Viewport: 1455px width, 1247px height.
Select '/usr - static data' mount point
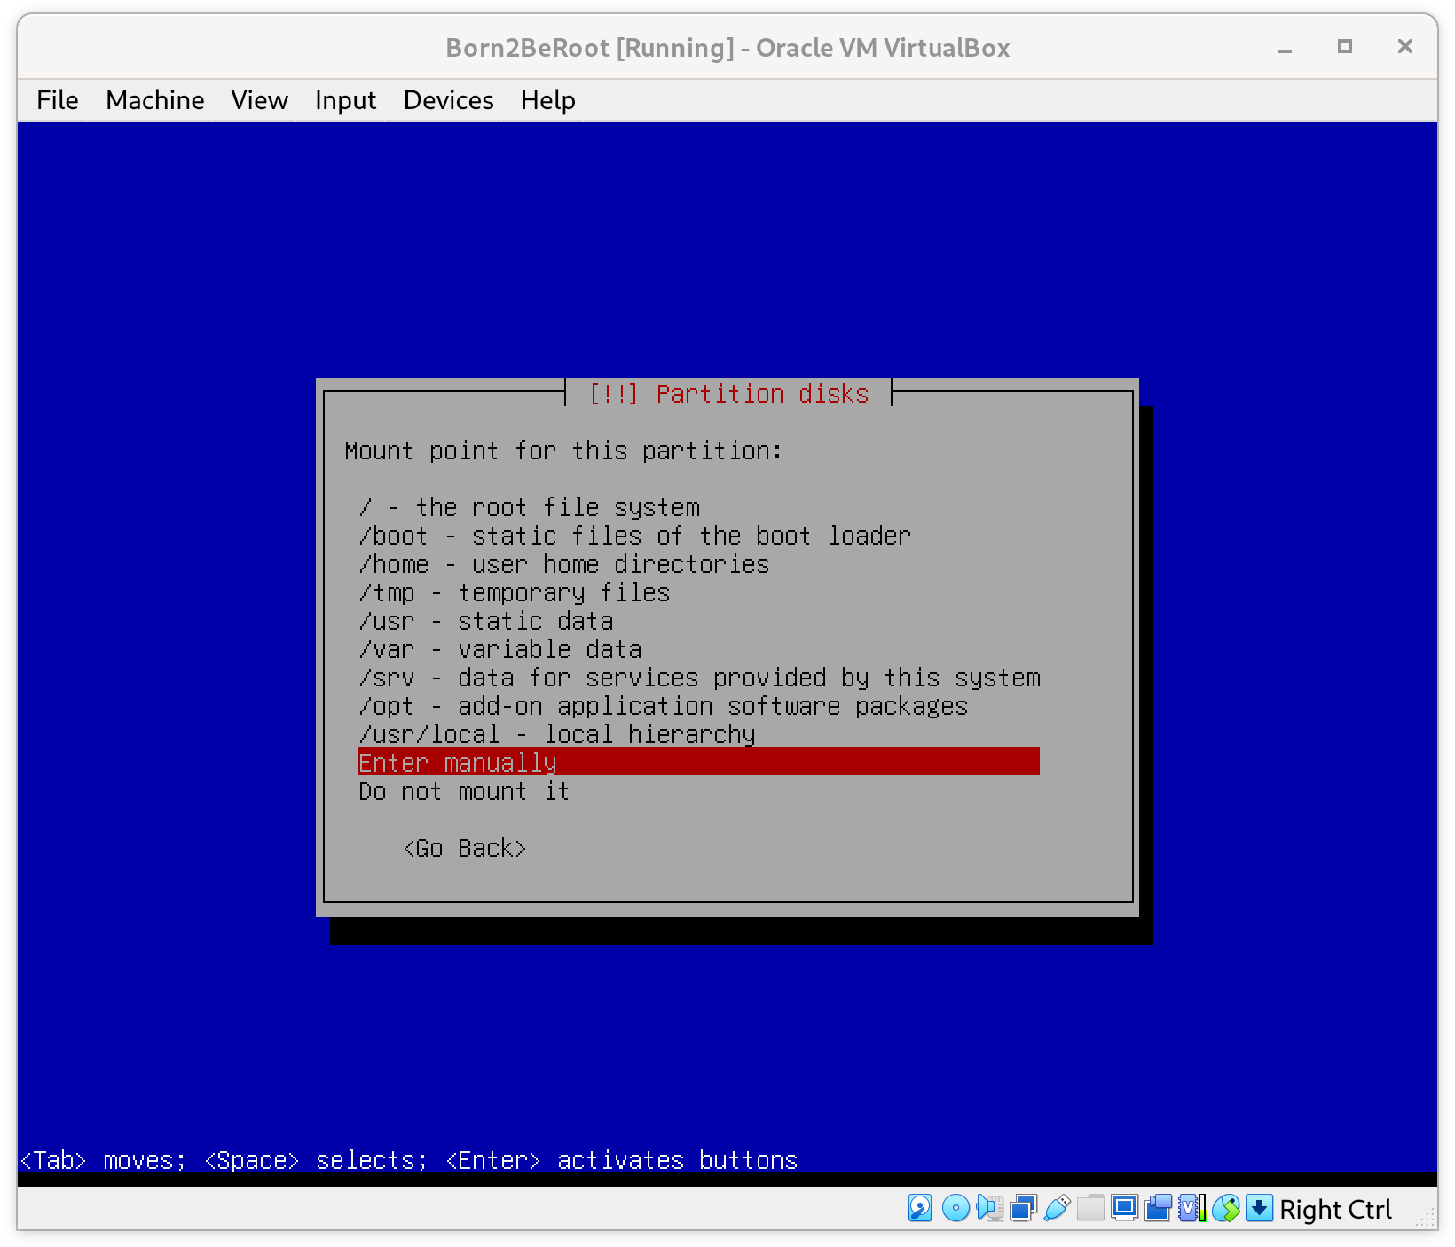click(x=698, y=622)
